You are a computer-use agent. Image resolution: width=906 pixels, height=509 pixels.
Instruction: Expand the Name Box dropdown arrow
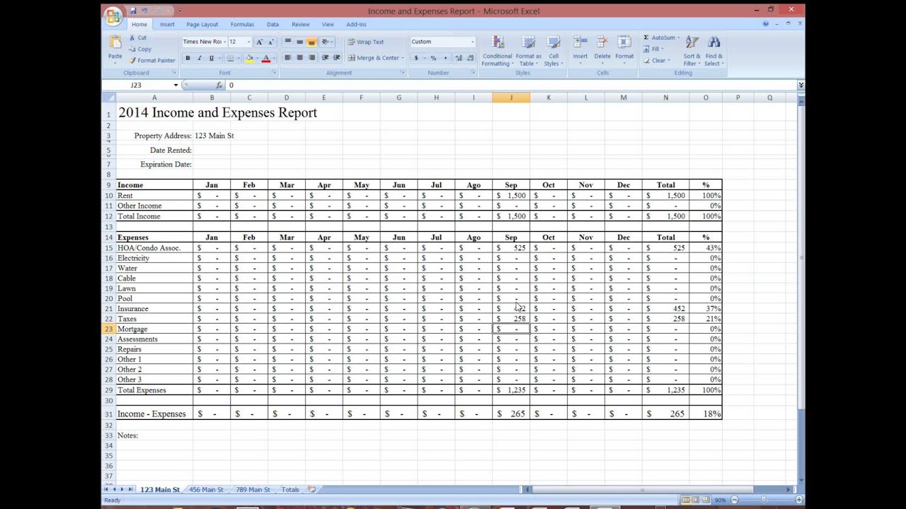click(176, 85)
